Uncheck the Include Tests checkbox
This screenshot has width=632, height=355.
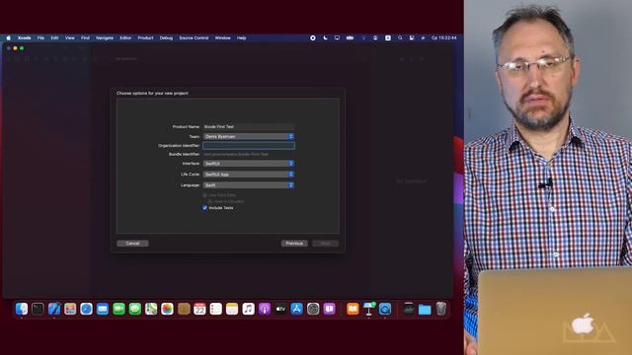tap(204, 208)
